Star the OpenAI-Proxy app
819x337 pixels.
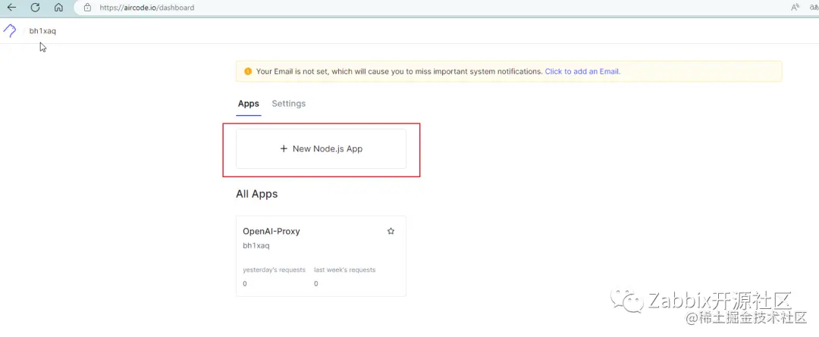tap(391, 231)
